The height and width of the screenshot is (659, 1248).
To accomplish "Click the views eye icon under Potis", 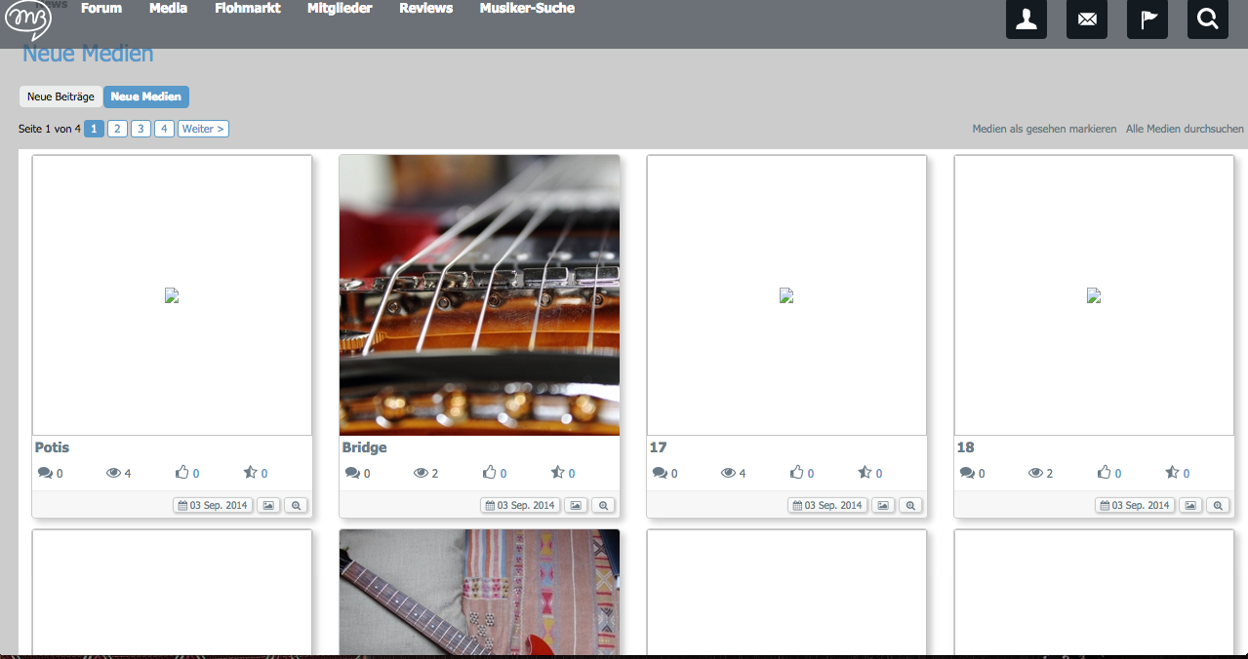I will 113,474.
